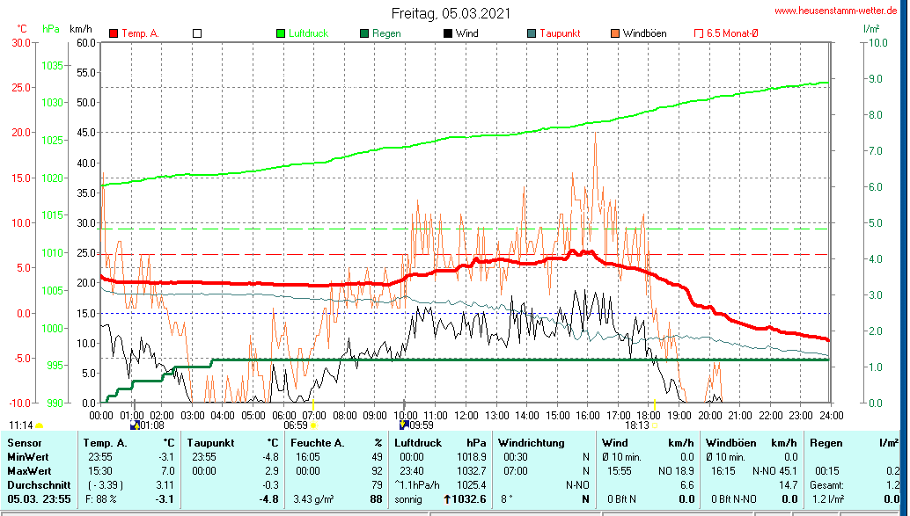Click the teal Taupunkt legend square

coord(532,33)
